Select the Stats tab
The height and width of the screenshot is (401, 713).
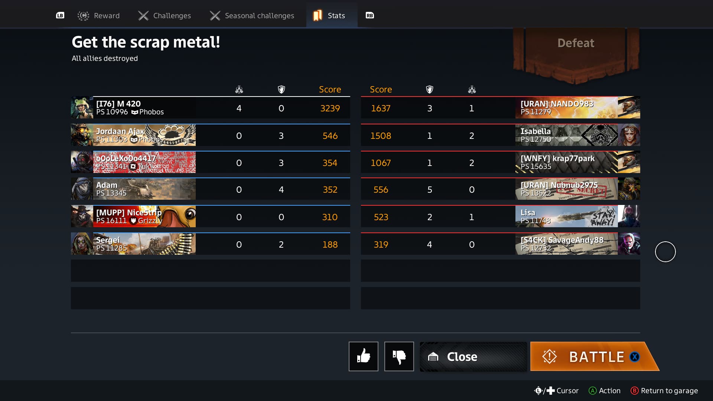point(332,15)
